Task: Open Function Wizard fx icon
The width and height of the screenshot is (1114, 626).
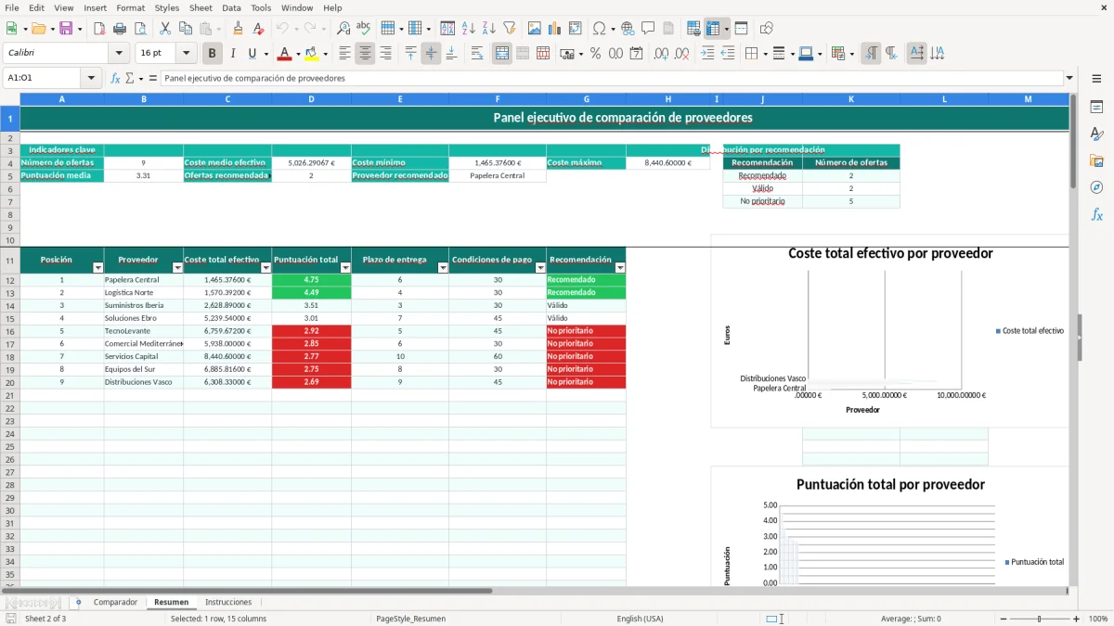Action: (x=115, y=78)
